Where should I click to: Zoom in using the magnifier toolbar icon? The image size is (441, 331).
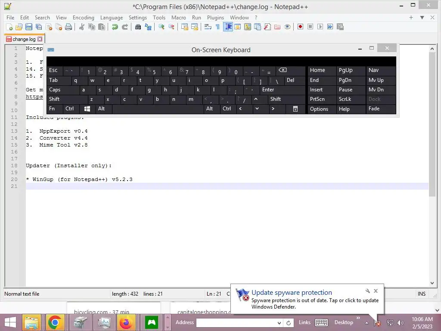[x=161, y=27]
